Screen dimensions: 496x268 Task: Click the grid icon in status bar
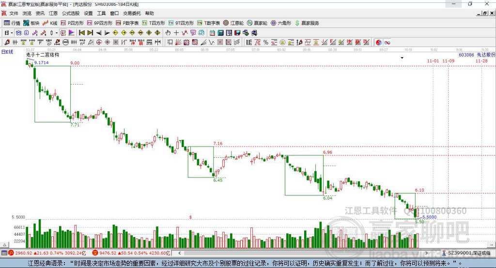tap(4, 253)
